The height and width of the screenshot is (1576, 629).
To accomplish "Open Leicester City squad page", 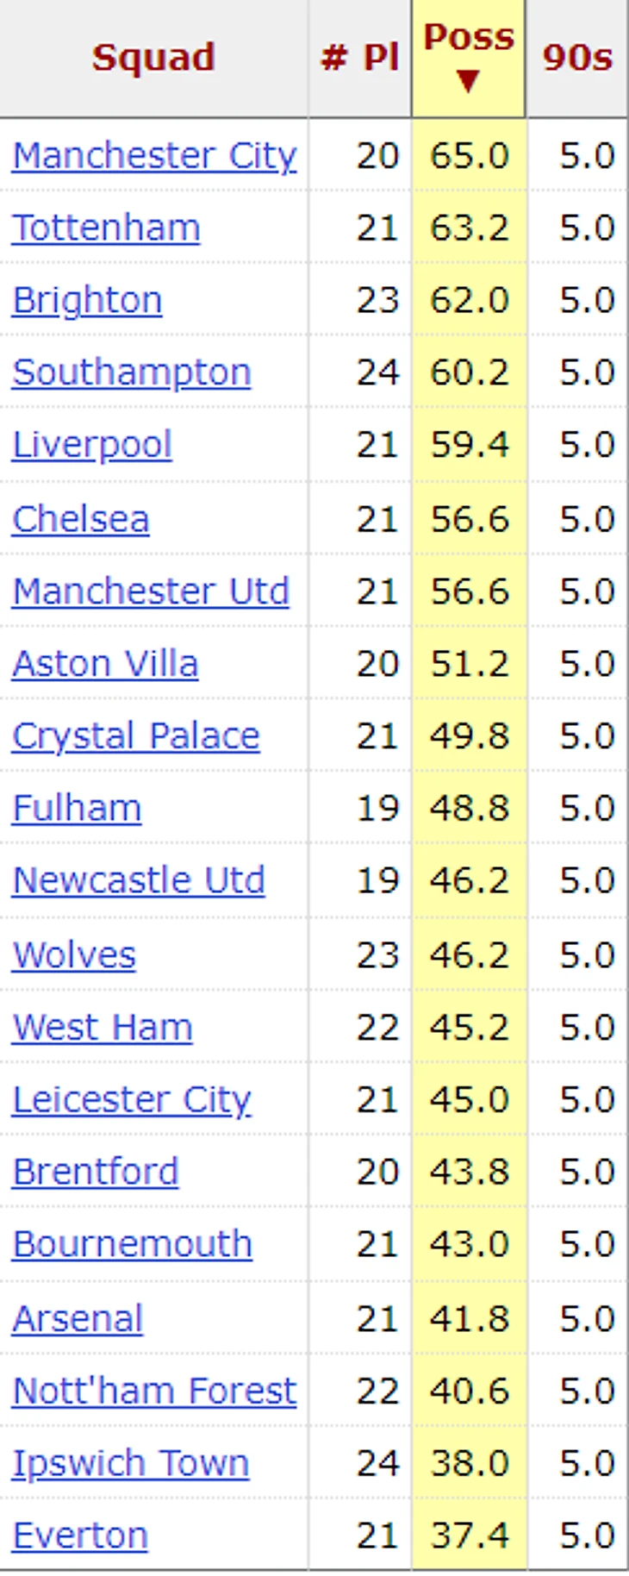I will [132, 1100].
